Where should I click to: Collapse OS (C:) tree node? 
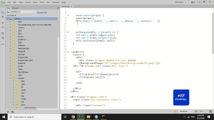coord(7,19)
